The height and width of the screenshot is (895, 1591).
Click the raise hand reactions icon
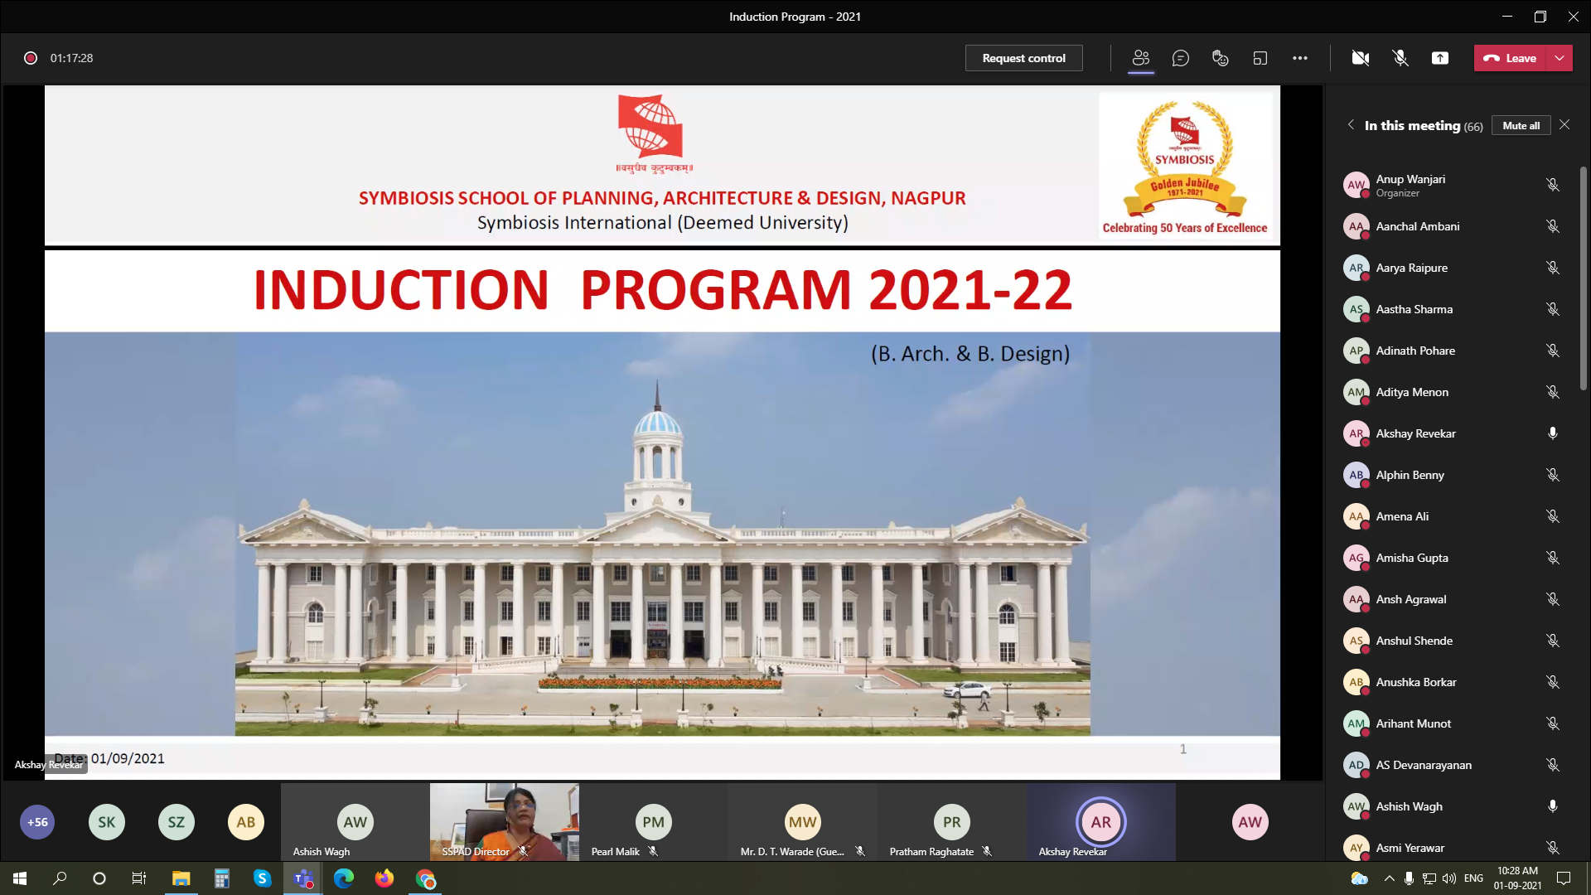click(1221, 58)
